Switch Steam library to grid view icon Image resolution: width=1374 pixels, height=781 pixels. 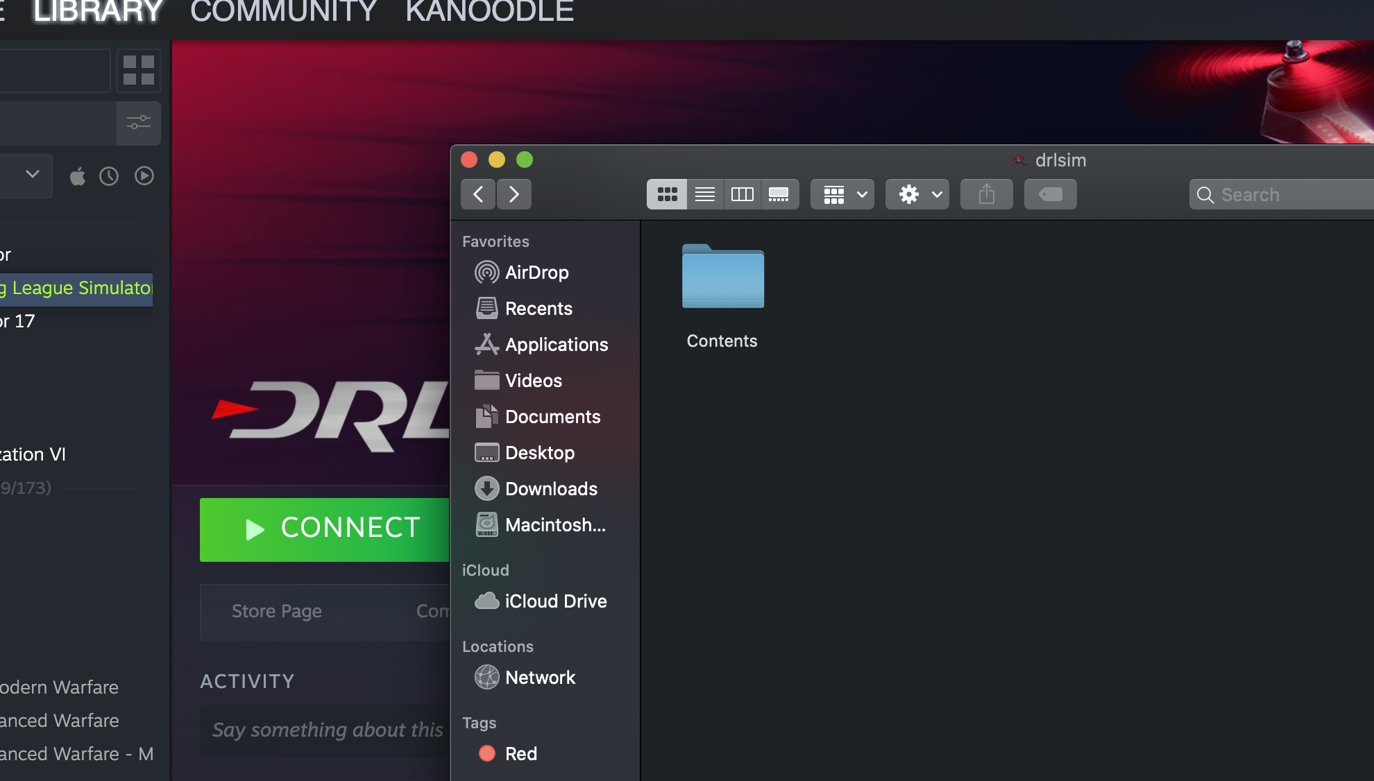click(x=139, y=70)
